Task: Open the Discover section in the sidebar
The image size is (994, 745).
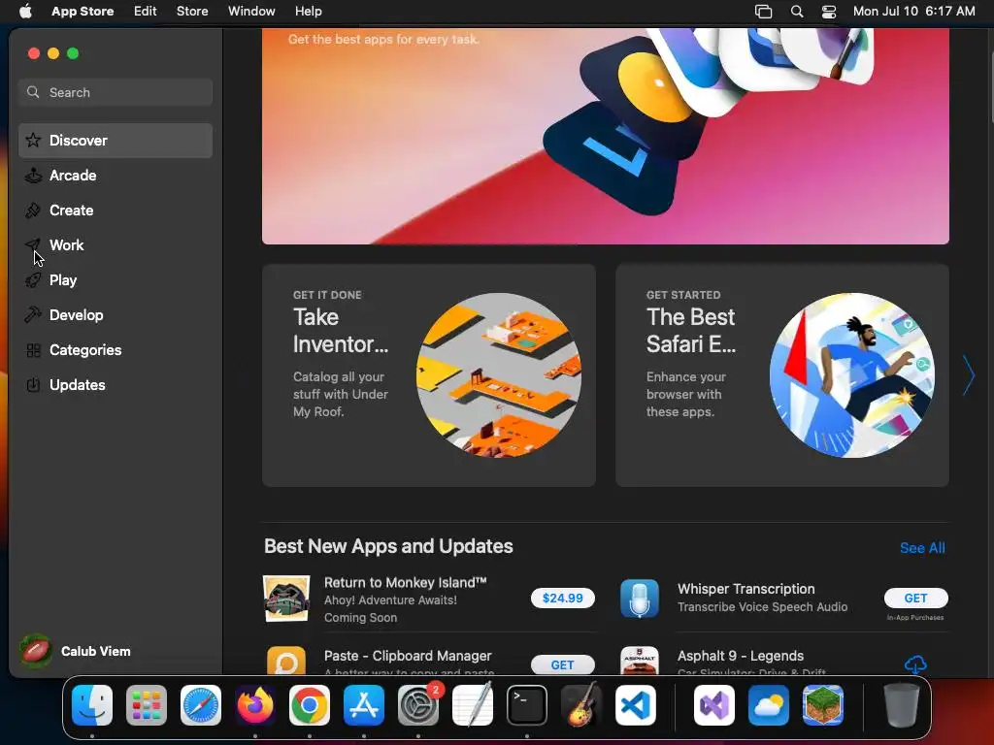Action: tap(116, 141)
